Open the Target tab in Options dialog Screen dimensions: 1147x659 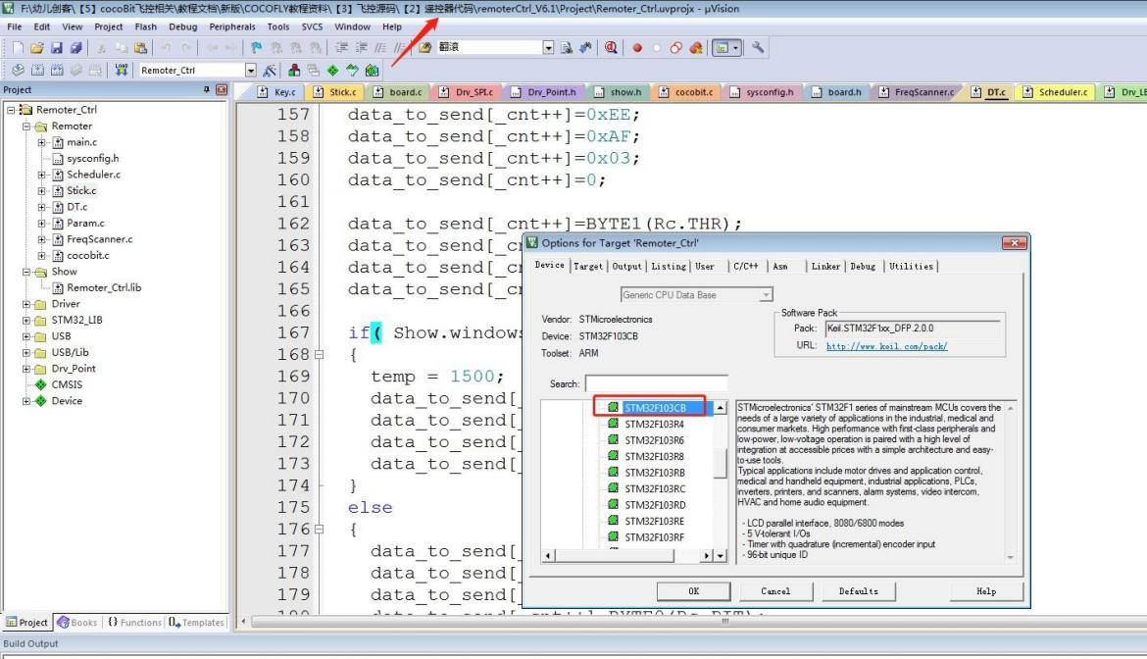coord(588,266)
